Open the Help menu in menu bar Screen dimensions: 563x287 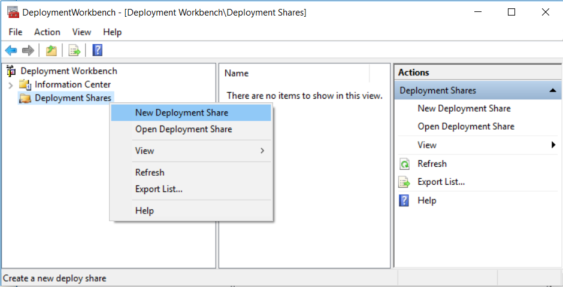click(113, 32)
